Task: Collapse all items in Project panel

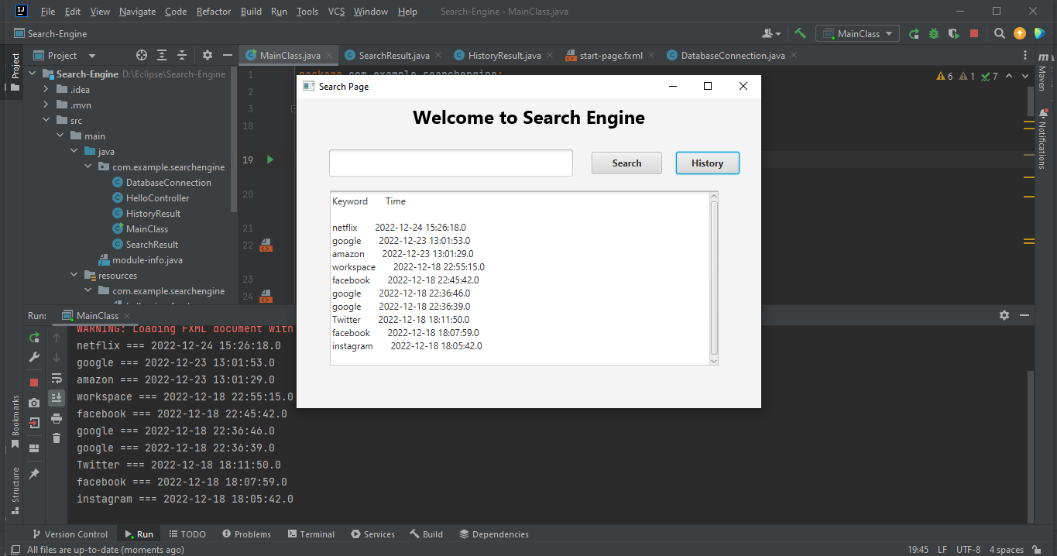Action: [182, 55]
